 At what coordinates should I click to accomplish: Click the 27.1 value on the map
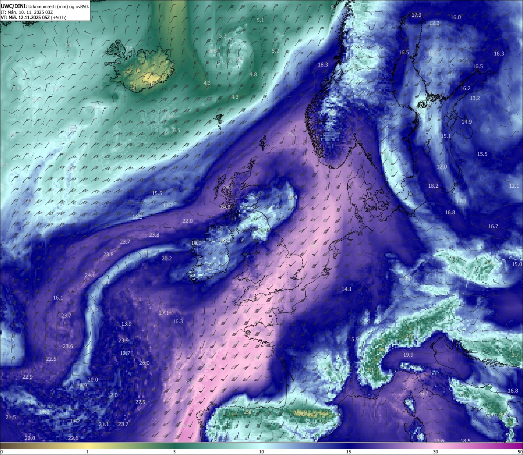point(164,313)
